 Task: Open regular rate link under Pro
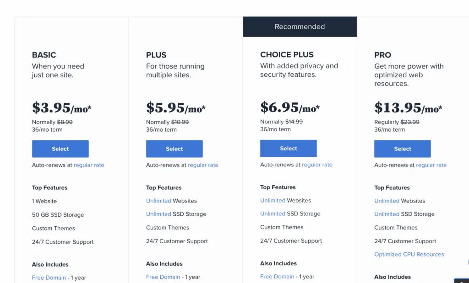point(431,165)
